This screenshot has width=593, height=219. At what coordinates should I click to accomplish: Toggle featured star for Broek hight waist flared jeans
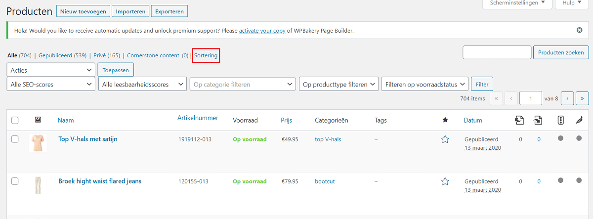click(445, 181)
